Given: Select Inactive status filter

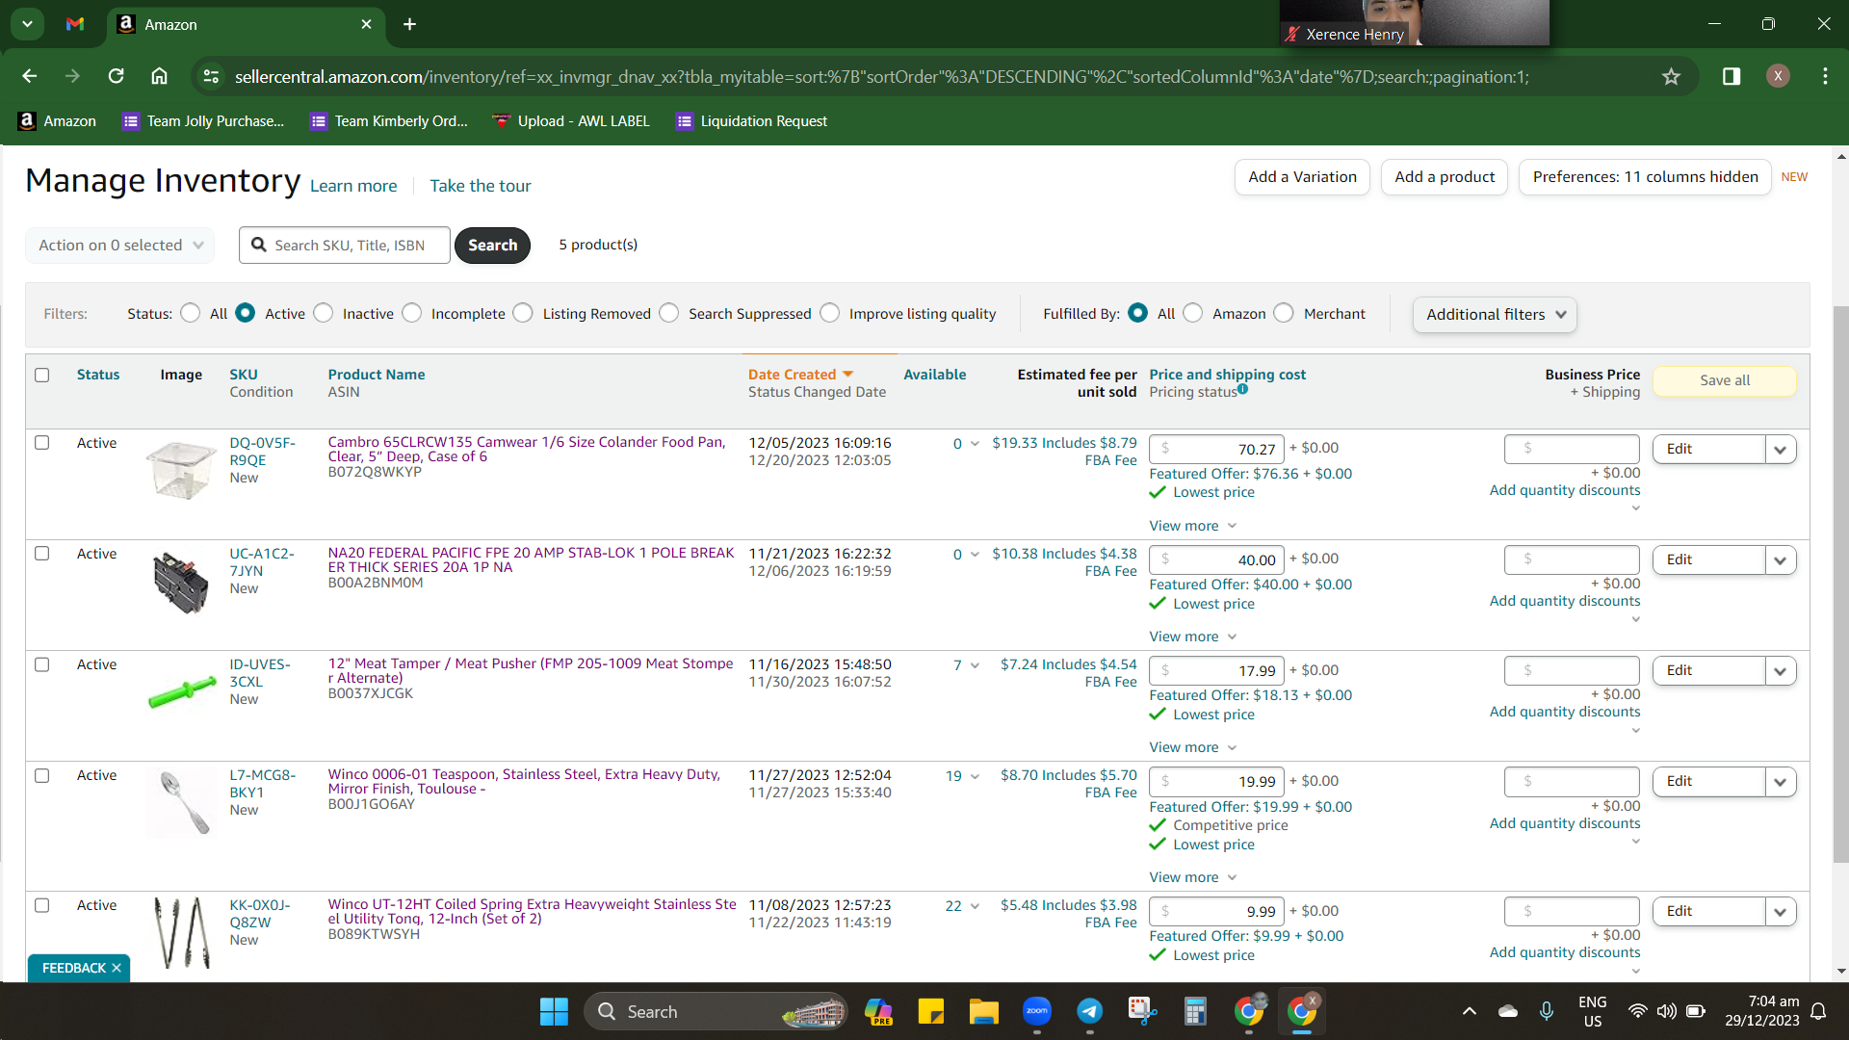Looking at the screenshot, I should [324, 313].
